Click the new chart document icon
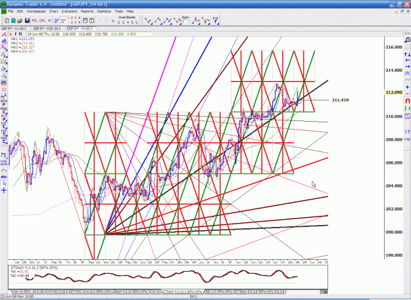Image resolution: width=411 pixels, height=300 pixels. (7, 20)
